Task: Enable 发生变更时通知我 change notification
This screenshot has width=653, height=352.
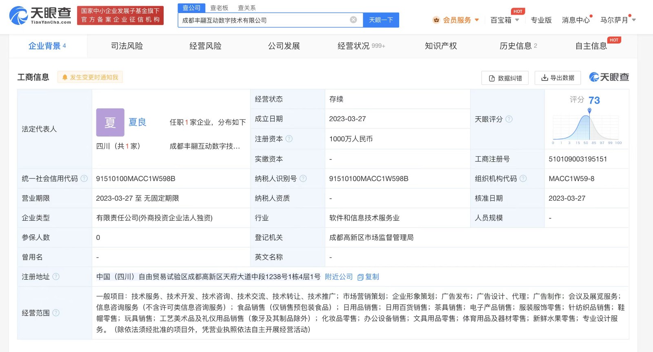Action: click(x=90, y=77)
